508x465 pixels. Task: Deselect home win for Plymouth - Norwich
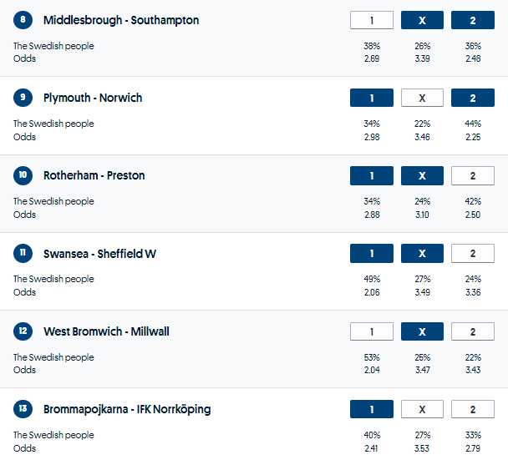pyautogui.click(x=372, y=98)
